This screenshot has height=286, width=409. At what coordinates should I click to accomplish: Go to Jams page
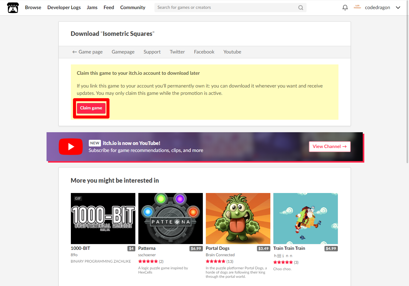coord(92,8)
